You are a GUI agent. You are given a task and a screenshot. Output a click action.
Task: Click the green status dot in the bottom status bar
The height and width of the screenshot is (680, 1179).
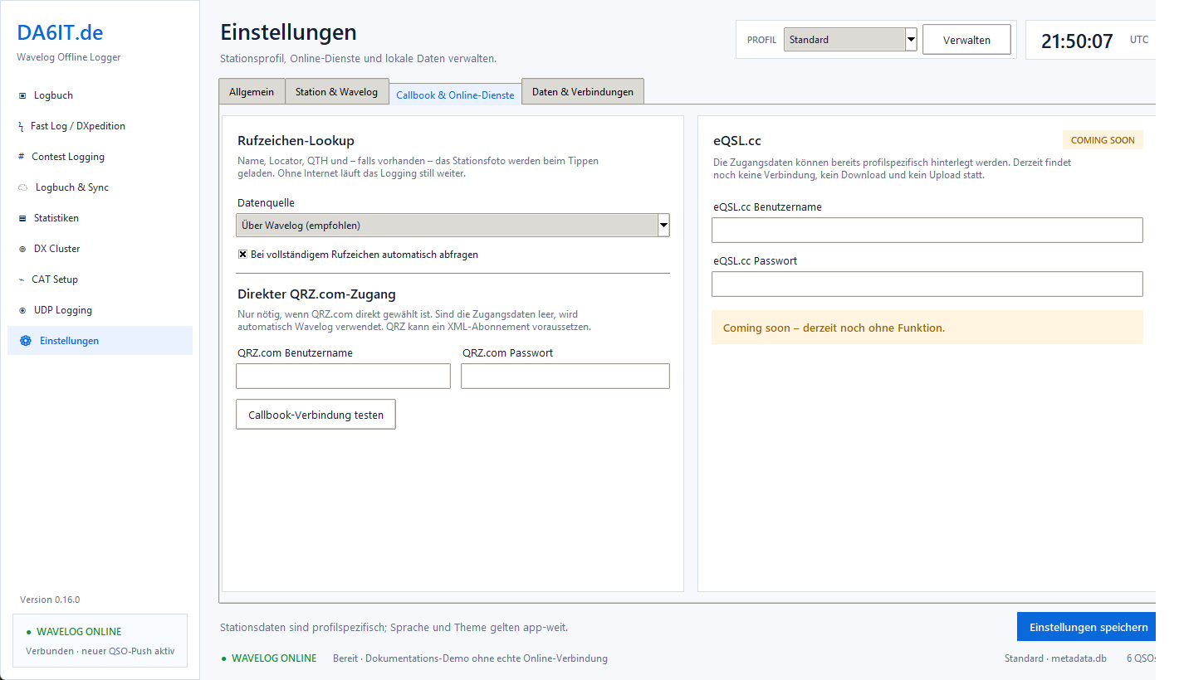pyautogui.click(x=224, y=658)
